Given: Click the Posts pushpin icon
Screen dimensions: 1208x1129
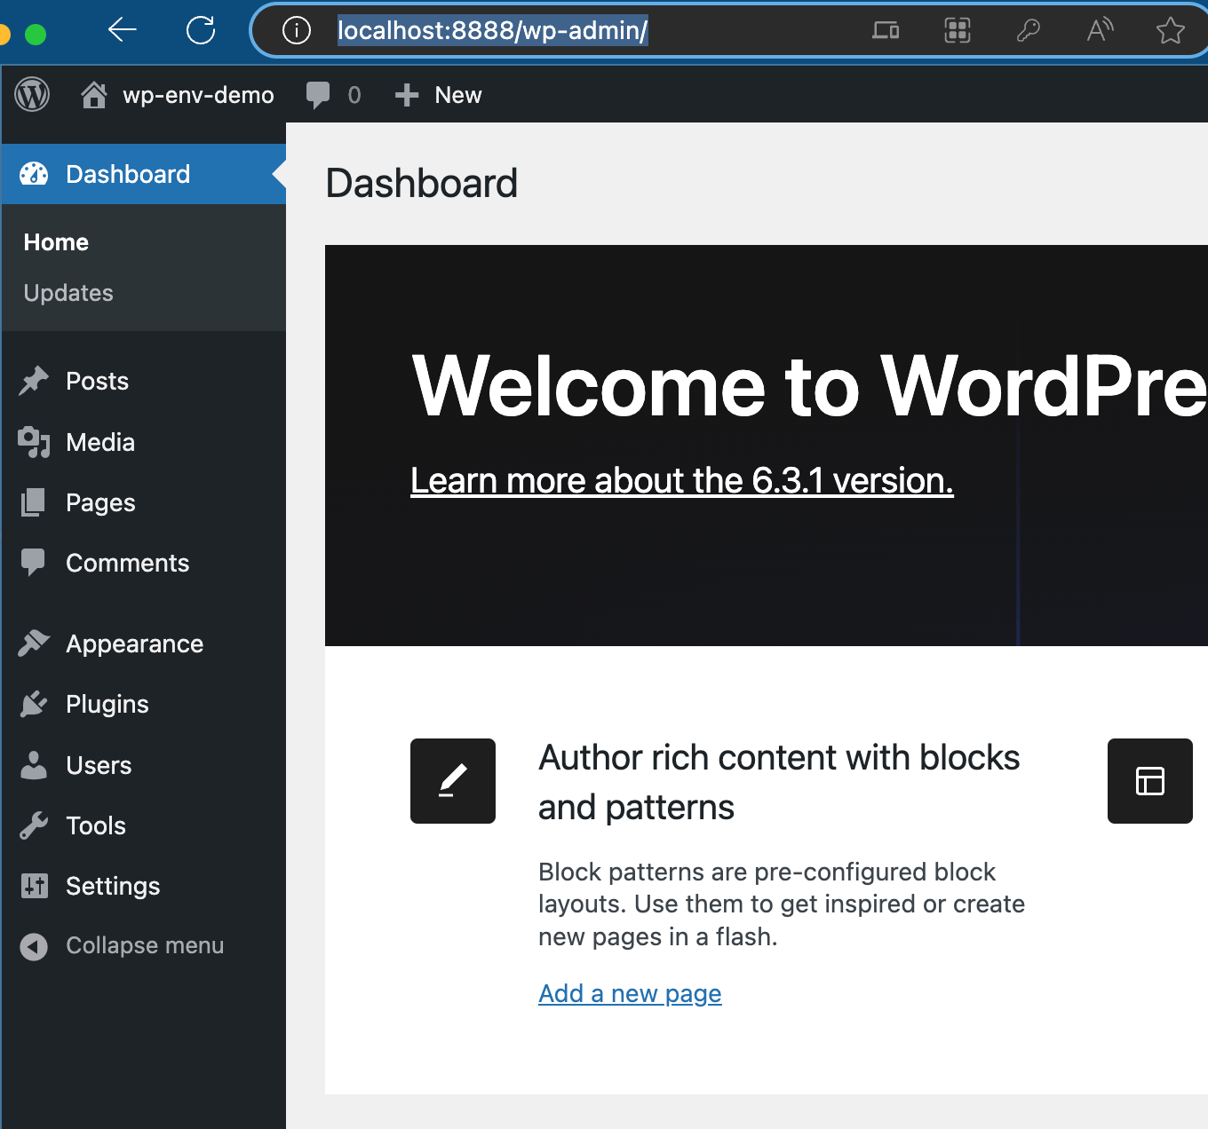Looking at the screenshot, I should [34, 381].
